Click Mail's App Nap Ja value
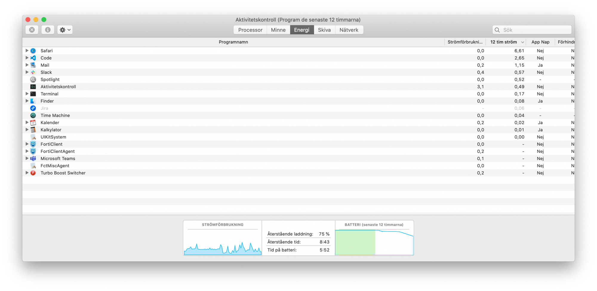 point(540,65)
